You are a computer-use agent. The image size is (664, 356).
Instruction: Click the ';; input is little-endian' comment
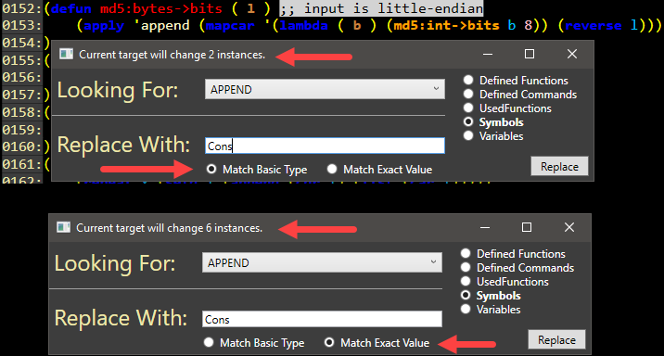(381, 8)
